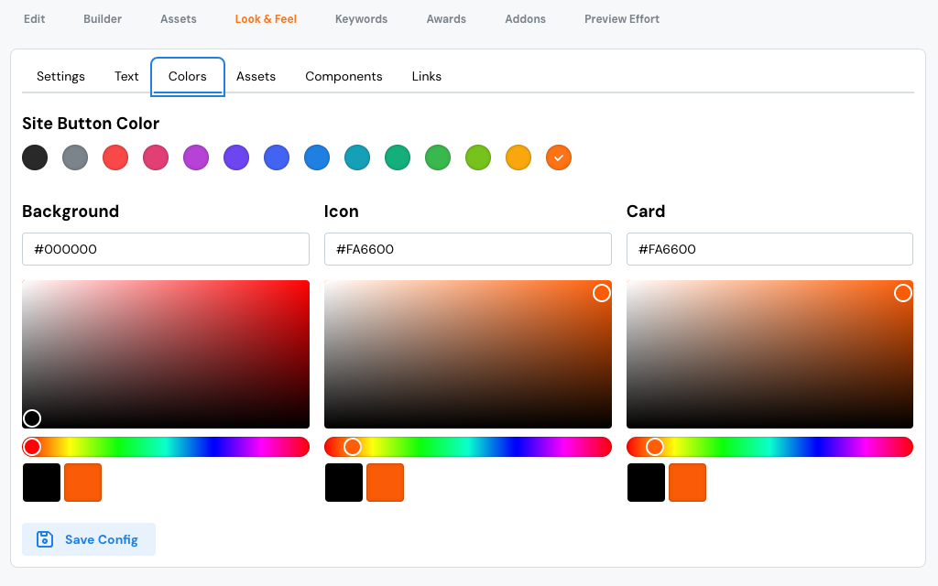
Task: Click the Icon saturation picker handle
Action: point(602,293)
